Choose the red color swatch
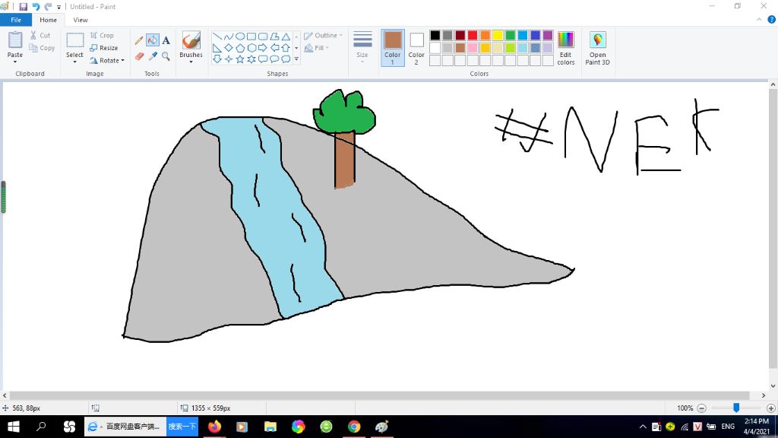This screenshot has height=438, width=778. pos(473,35)
